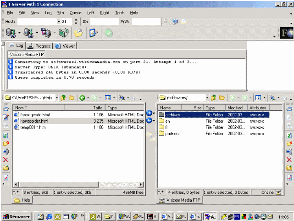
Task: Switch to the Viewer tab
Action: tap(65, 46)
